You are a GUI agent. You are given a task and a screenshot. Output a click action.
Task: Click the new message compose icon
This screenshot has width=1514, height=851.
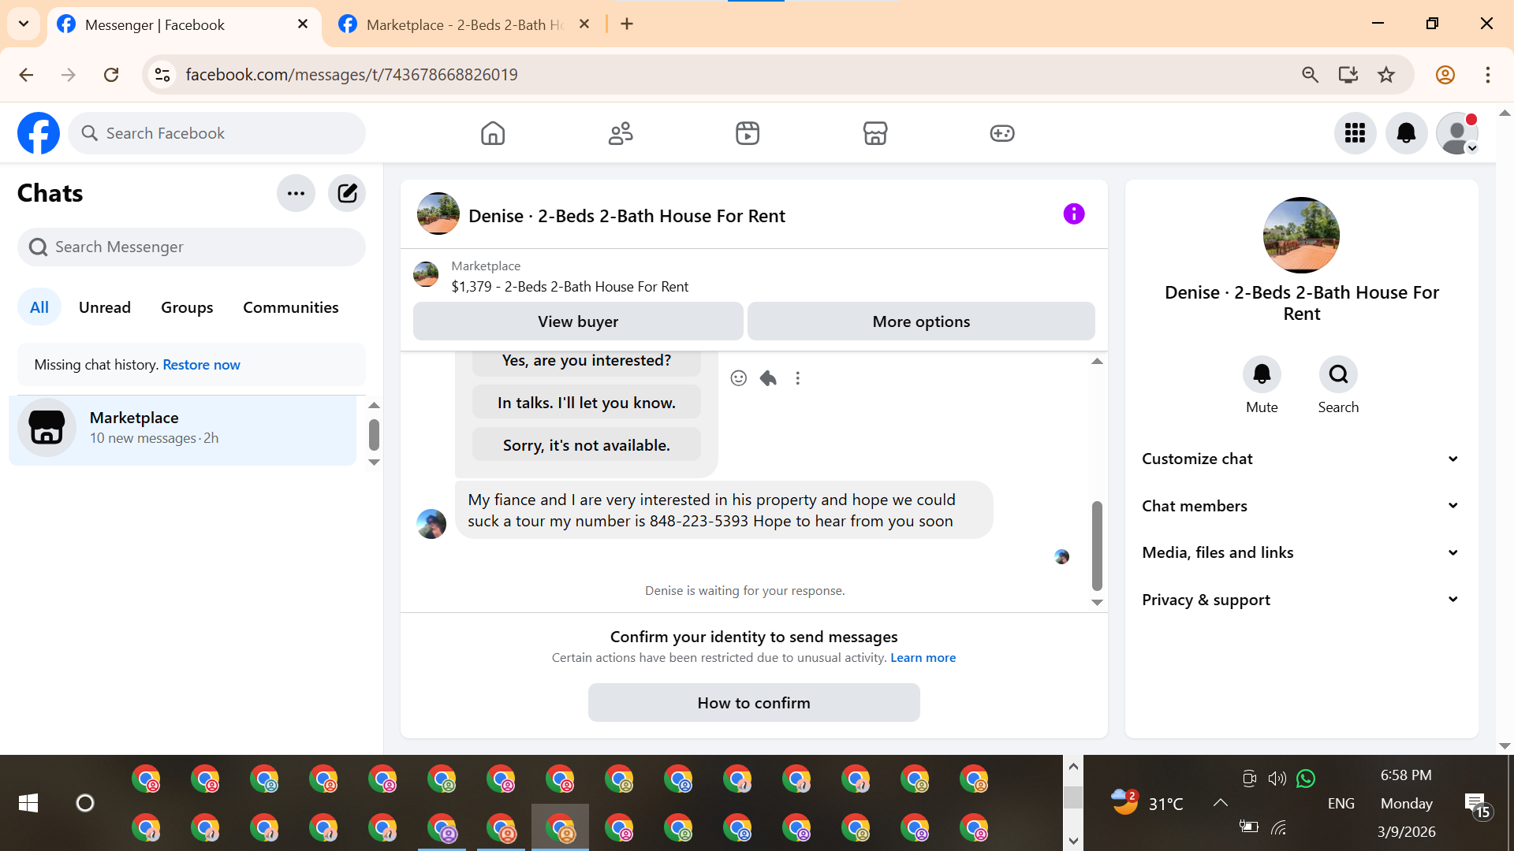coord(347,193)
